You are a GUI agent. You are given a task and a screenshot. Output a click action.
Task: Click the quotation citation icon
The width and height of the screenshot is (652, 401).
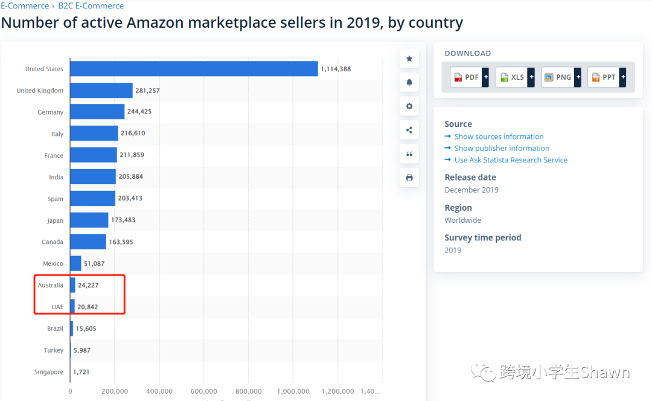[409, 154]
